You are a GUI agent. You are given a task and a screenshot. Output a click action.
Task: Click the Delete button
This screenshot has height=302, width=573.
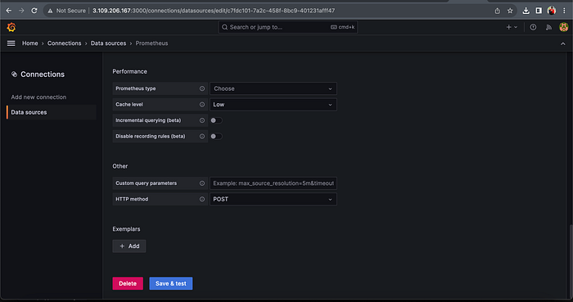tap(128, 283)
